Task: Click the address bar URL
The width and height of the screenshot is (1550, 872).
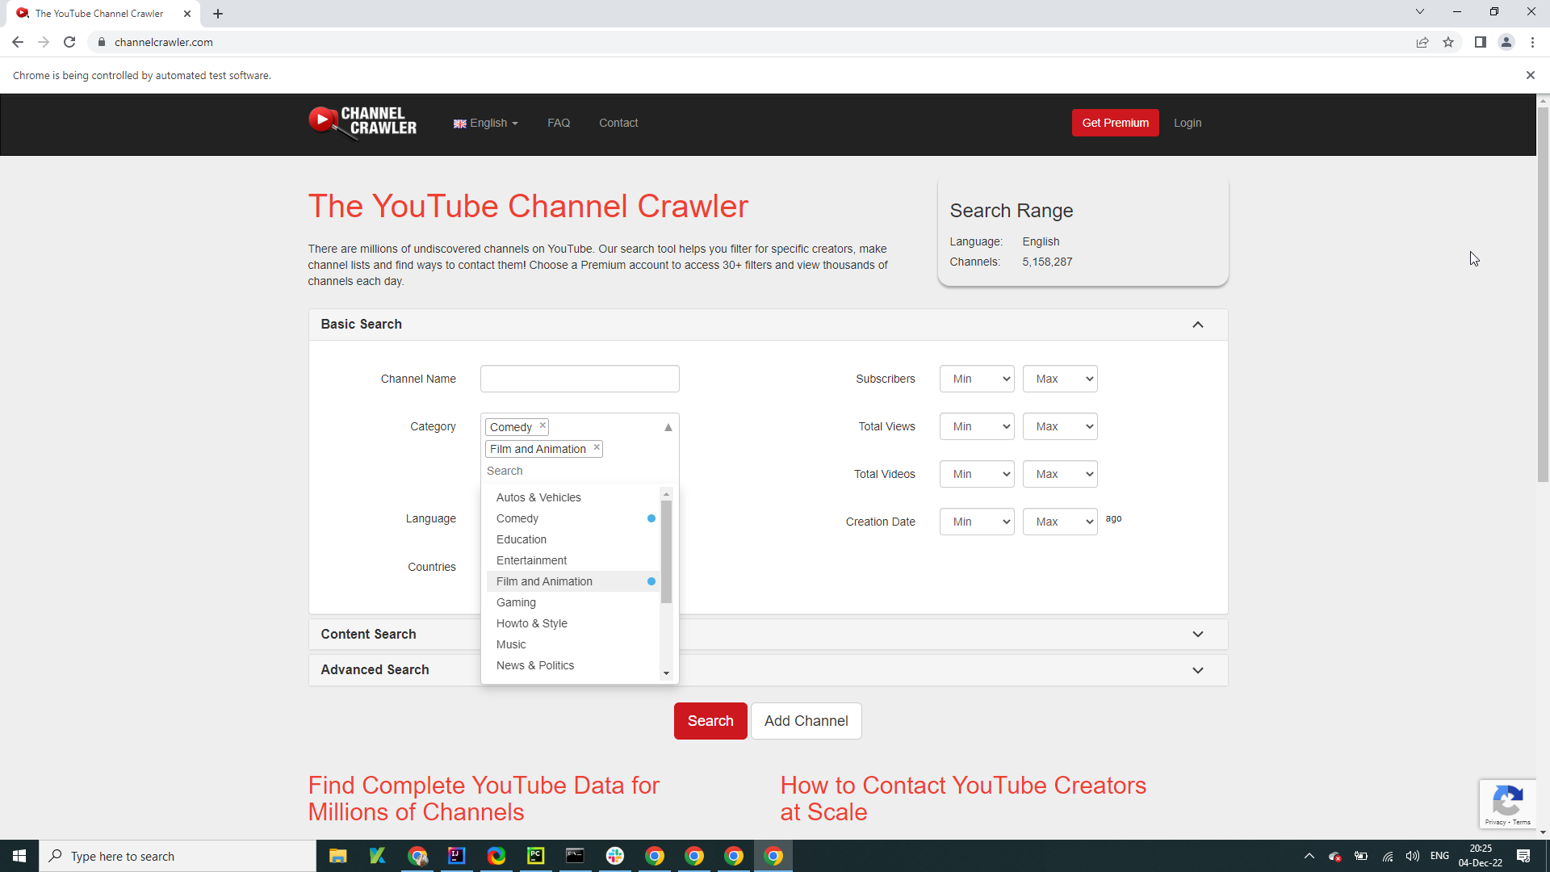Action: 164,42
